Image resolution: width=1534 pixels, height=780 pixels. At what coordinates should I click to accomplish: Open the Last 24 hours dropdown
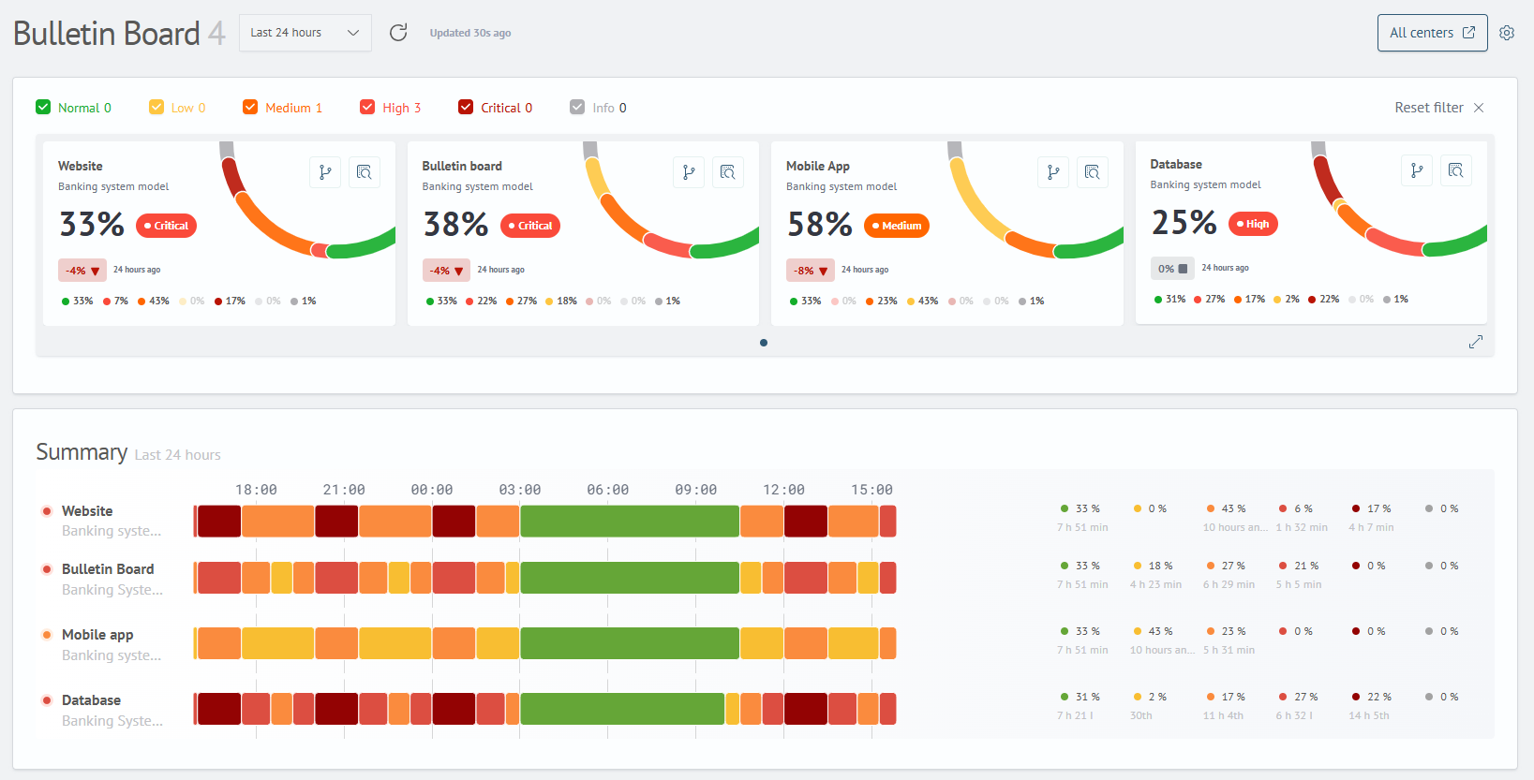305,33
